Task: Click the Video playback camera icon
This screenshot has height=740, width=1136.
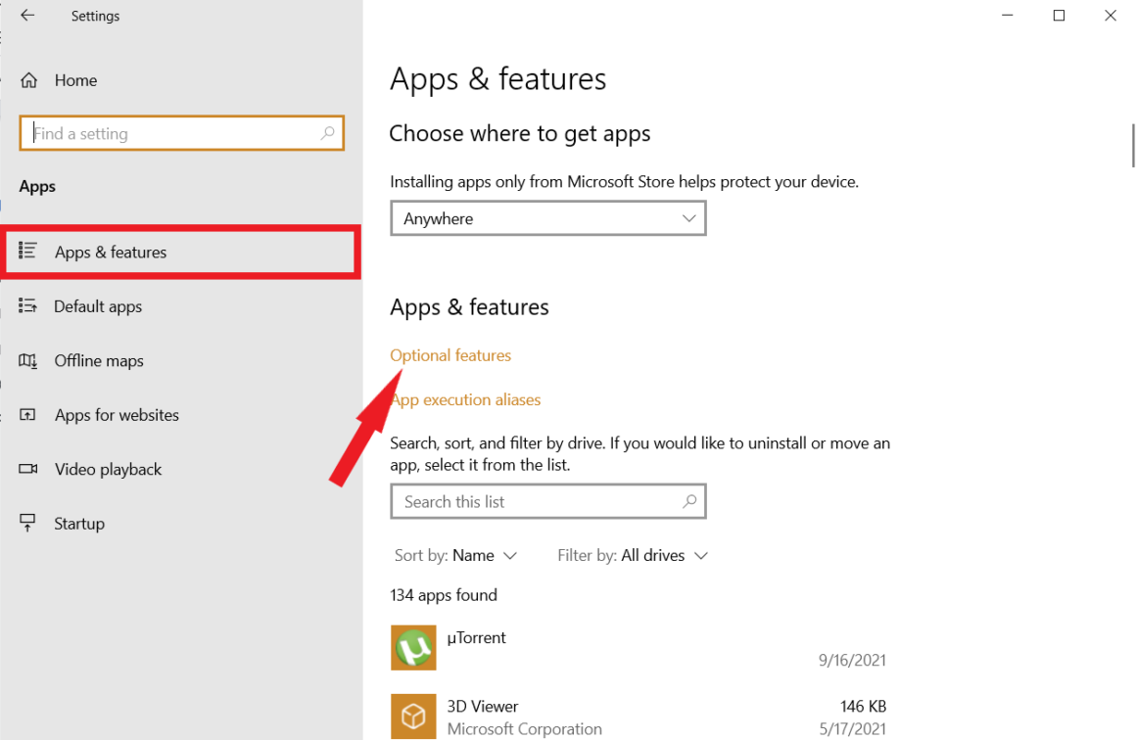Action: click(x=28, y=470)
